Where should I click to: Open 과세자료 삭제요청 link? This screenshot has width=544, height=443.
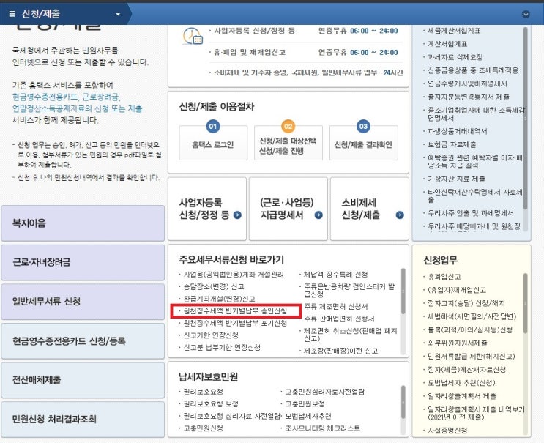(x=455, y=57)
